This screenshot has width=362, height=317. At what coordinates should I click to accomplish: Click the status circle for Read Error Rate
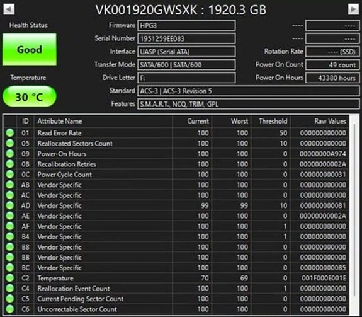pos(10,133)
